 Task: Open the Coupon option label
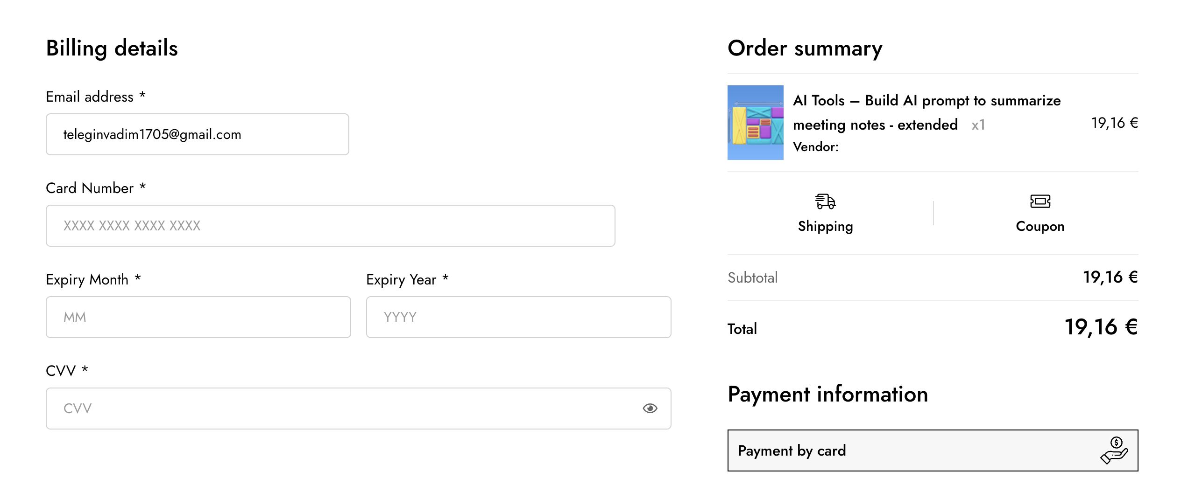[x=1040, y=227]
